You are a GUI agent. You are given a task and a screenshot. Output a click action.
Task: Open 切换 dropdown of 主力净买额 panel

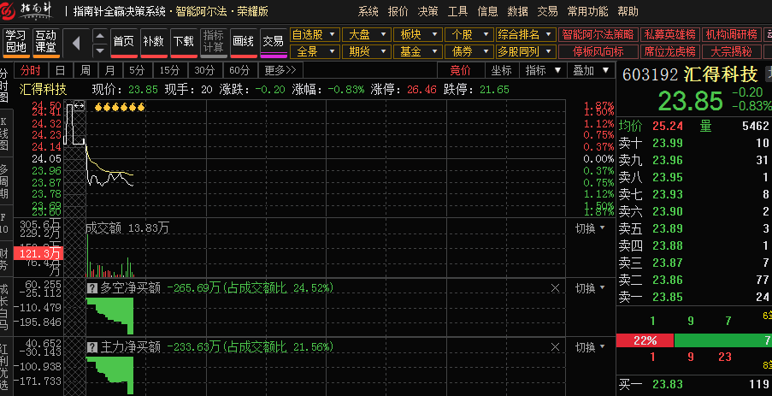tap(590, 347)
